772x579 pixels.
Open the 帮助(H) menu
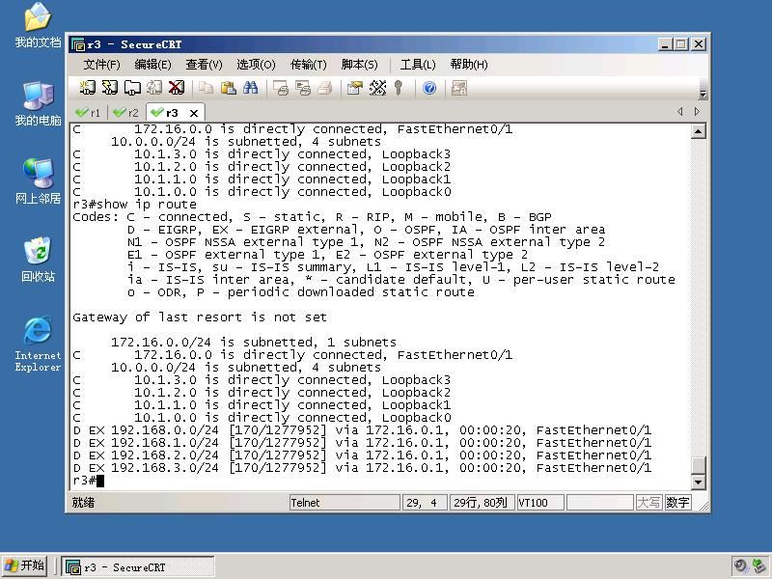[x=469, y=65]
